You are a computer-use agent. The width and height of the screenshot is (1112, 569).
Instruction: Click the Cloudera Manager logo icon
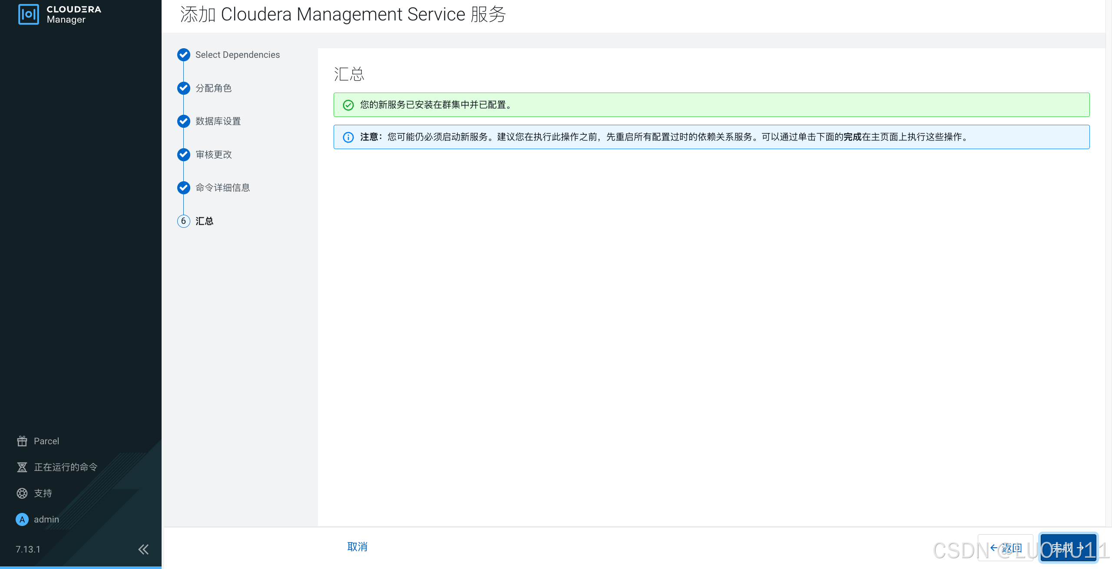(x=29, y=14)
